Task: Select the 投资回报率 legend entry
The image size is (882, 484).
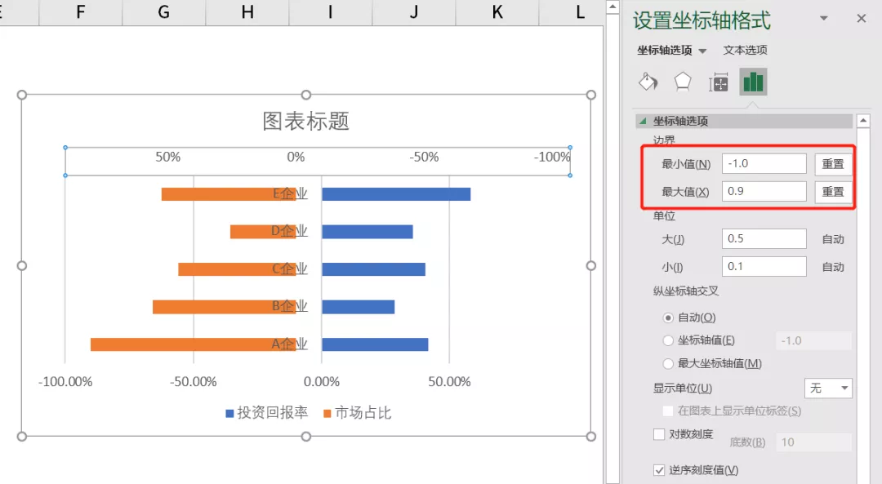Action: point(266,413)
